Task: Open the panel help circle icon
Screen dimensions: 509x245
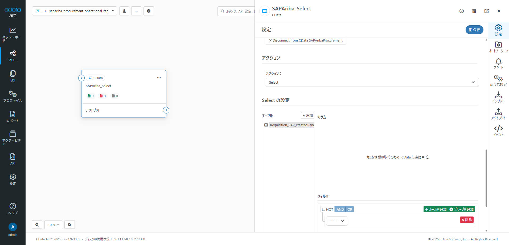Action: click(x=462, y=11)
